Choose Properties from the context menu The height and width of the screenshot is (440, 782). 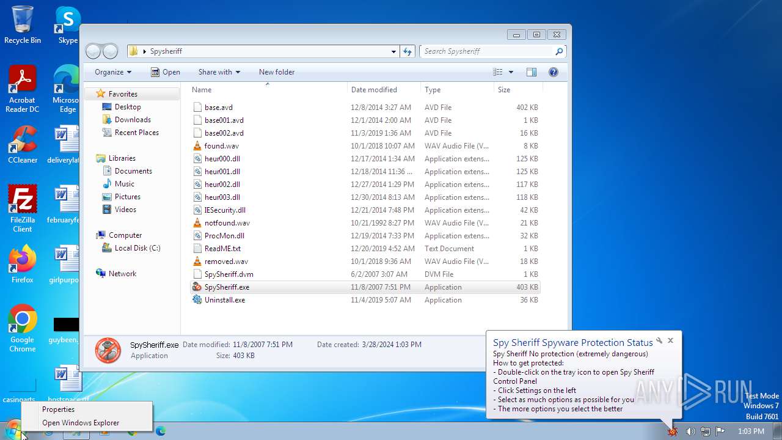(86, 409)
